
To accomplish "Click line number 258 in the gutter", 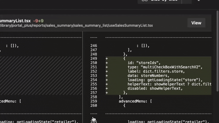I will coord(94,97).
